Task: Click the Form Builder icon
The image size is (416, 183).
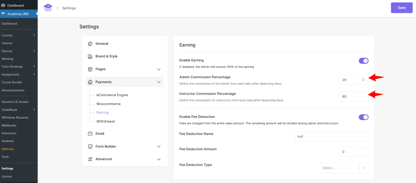Action: point(90,146)
